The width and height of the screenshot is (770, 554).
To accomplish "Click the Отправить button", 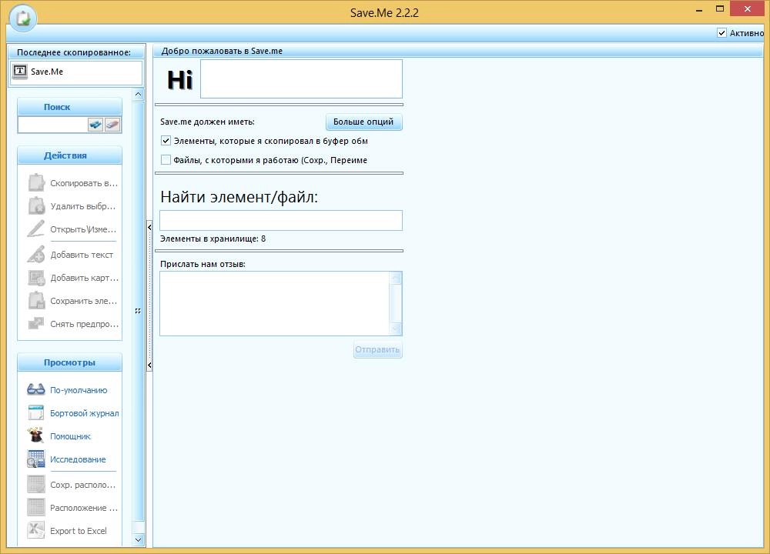I will pyautogui.click(x=377, y=349).
